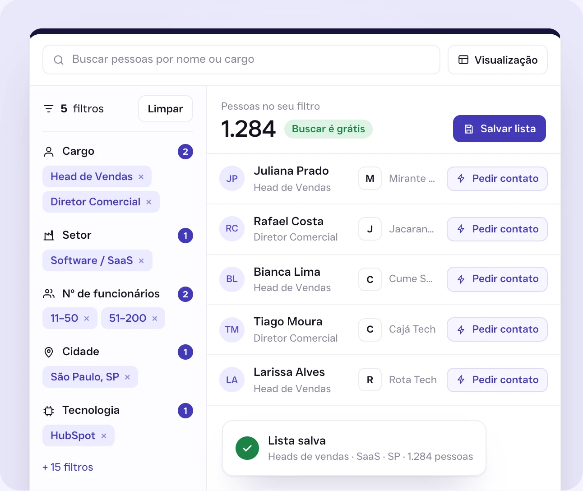Remove the Diretor Comercial filter chip
The image size is (583, 491).
[x=149, y=202]
